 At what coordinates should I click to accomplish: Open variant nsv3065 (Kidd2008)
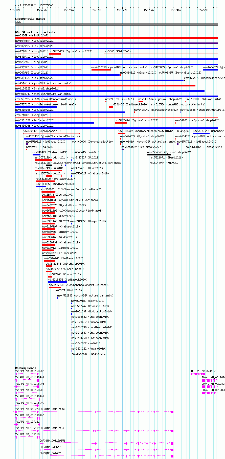[117, 51]
